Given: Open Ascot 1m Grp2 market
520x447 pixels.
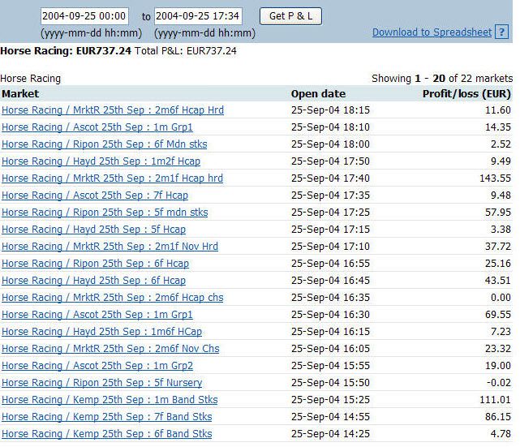Looking at the screenshot, I should click(x=97, y=365).
